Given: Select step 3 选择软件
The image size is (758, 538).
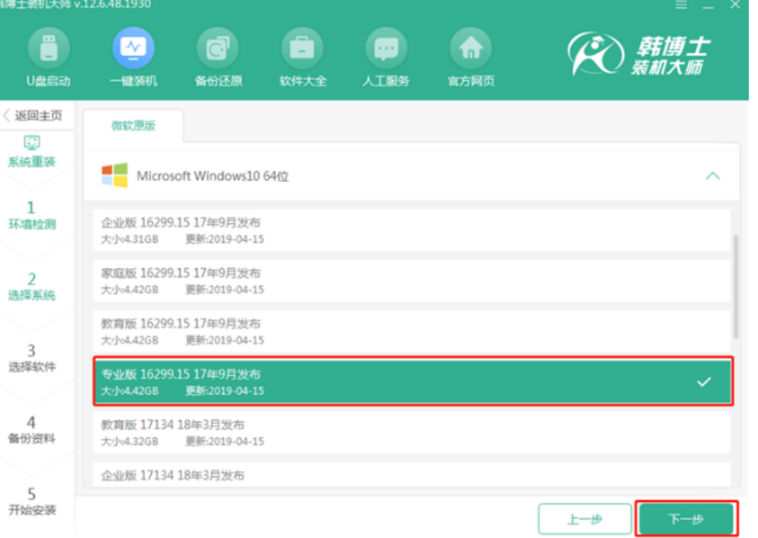Looking at the screenshot, I should 32,359.
